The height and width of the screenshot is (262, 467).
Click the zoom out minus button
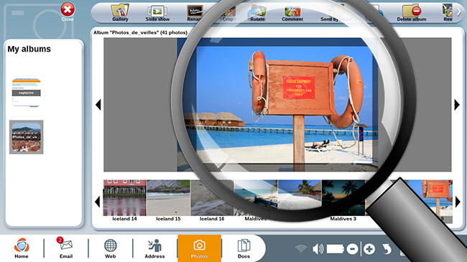[x=352, y=249]
